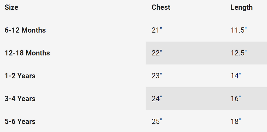This screenshot has height=132, width=267.
Task: Click the 14" length value
Action: pos(236,76)
